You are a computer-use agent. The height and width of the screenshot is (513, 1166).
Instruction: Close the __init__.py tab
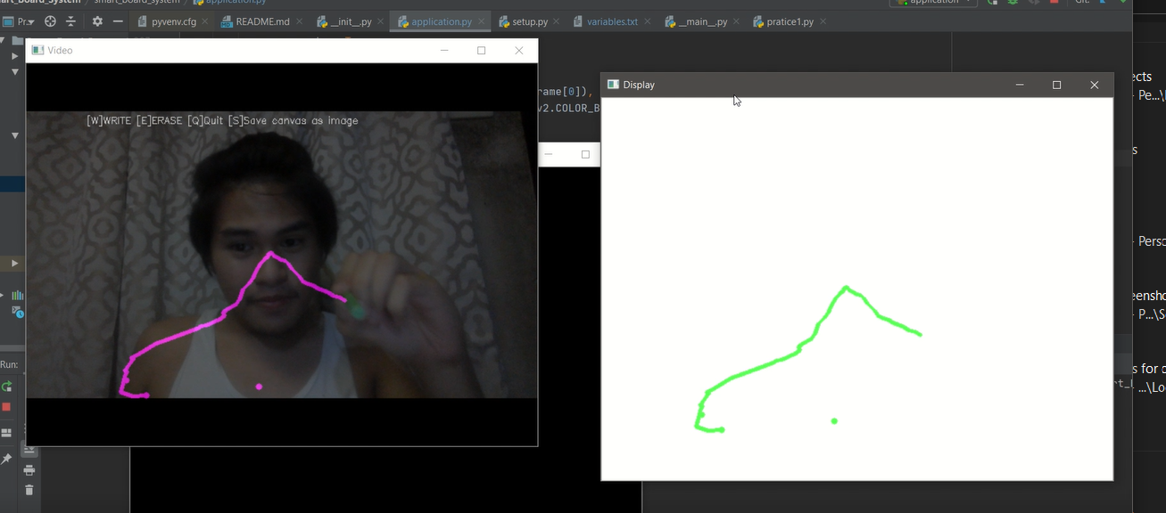pyautogui.click(x=381, y=21)
